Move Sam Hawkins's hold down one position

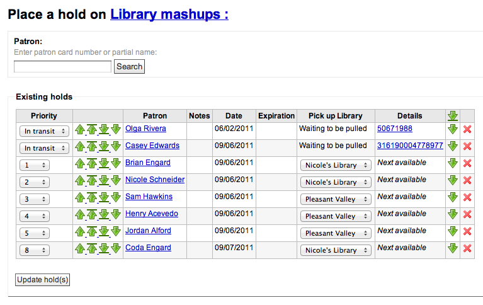tap(116, 197)
